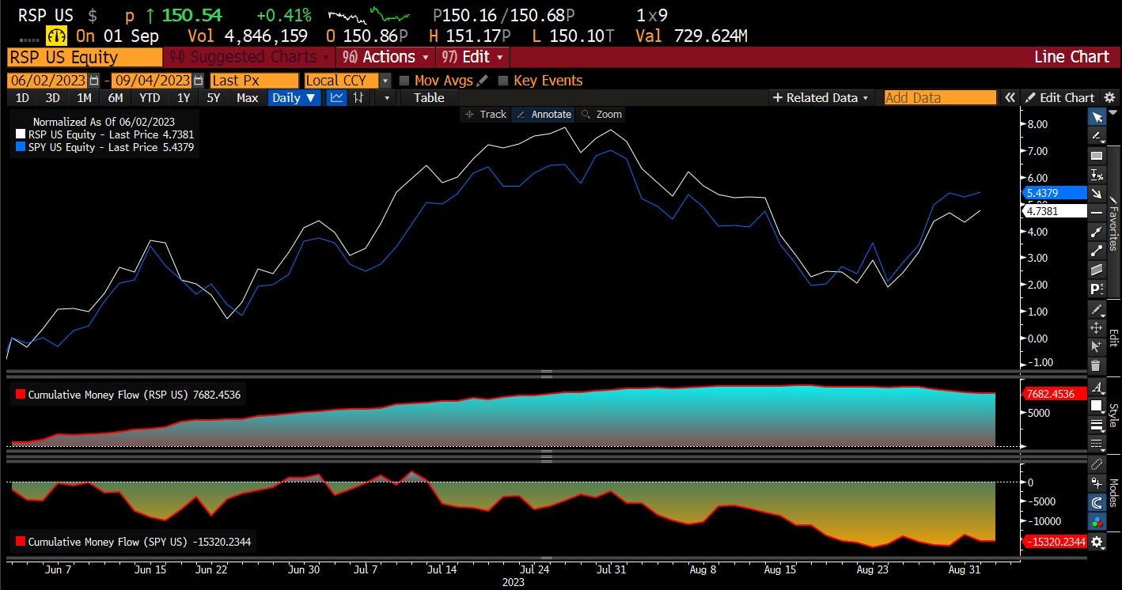The height and width of the screenshot is (590, 1122).
Task: Select the move annotation cross arrows tool
Action: [1097, 327]
